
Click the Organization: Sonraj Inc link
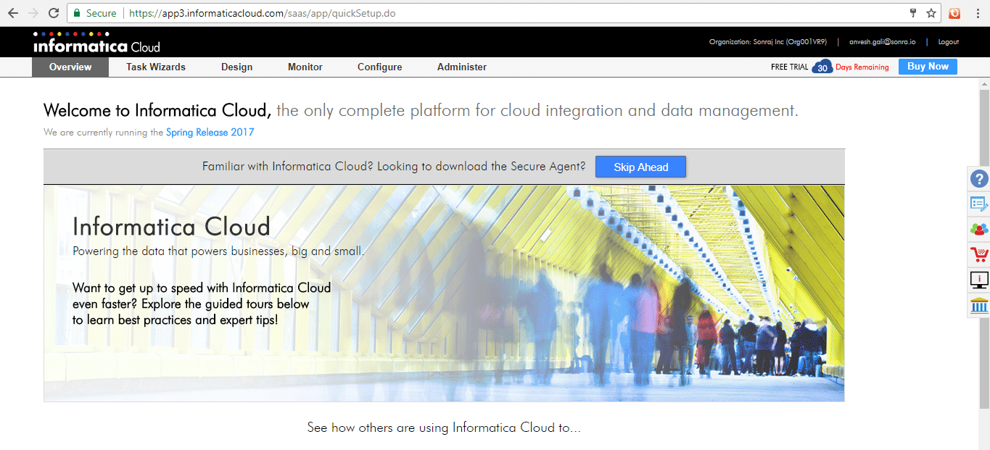tap(768, 42)
